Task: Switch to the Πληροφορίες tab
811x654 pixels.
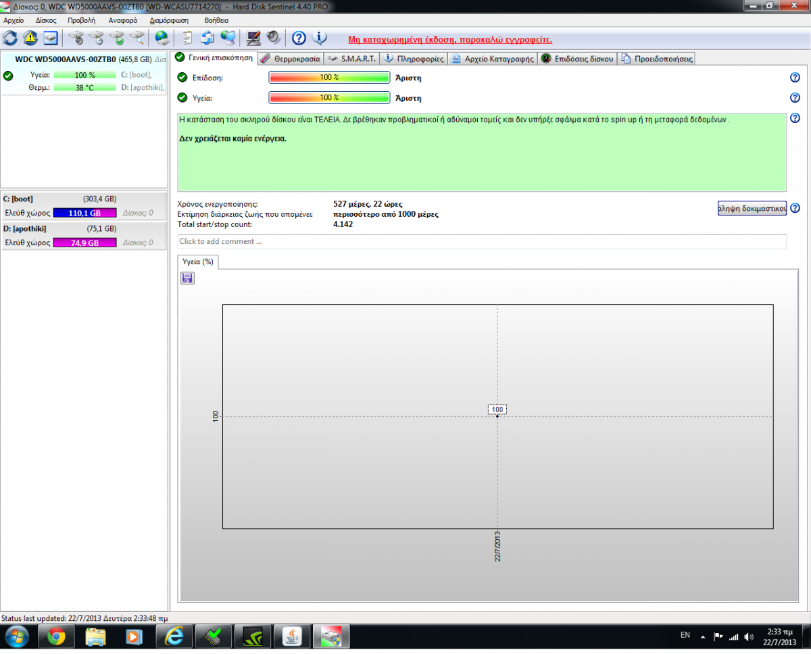Action: coord(414,59)
